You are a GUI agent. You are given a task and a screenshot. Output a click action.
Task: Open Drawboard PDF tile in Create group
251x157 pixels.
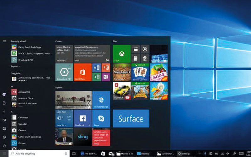tap(64, 72)
